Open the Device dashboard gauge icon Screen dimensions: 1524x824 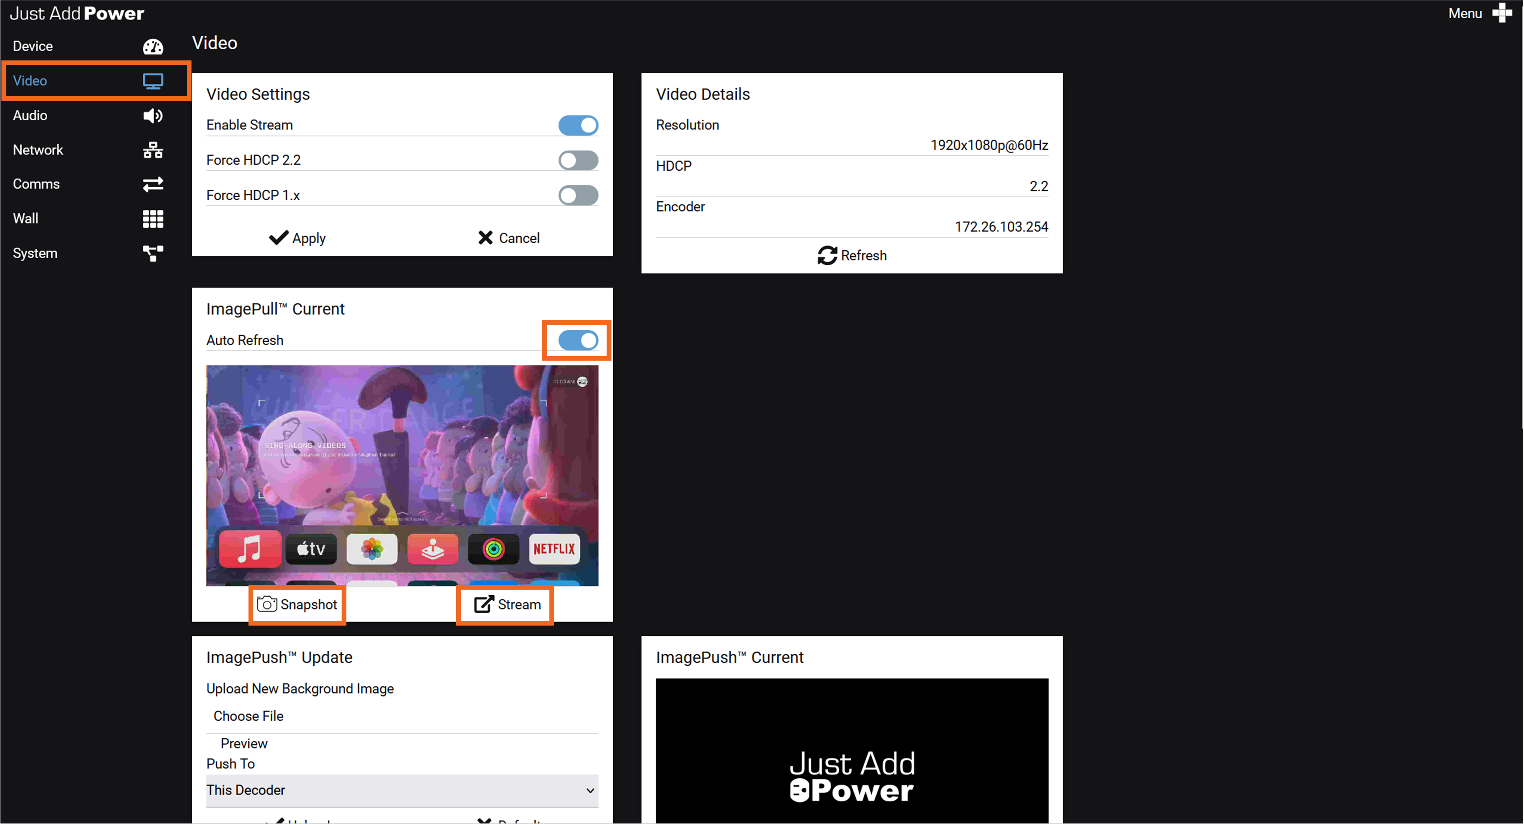click(152, 47)
